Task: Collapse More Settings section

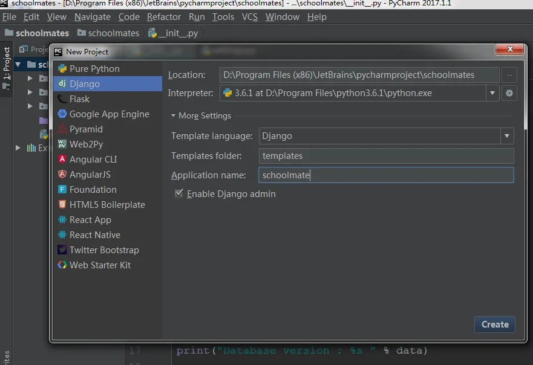Action: pos(174,116)
